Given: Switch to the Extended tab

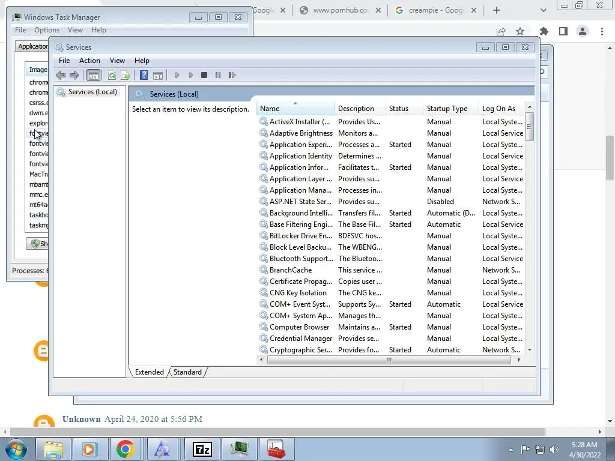Looking at the screenshot, I should click(150, 372).
